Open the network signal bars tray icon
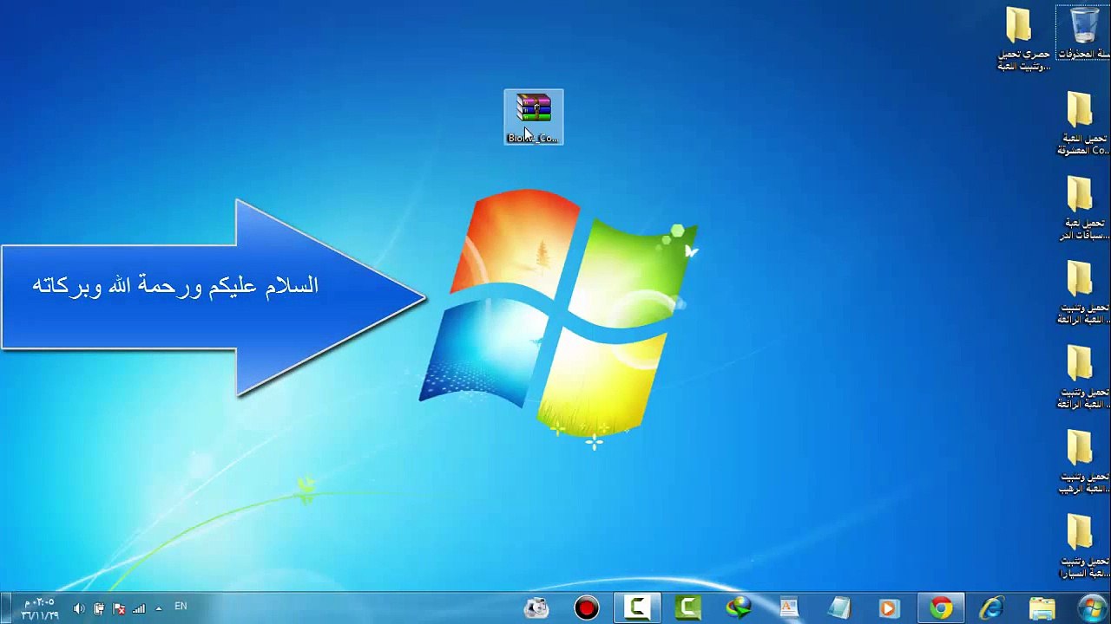 coord(139,608)
